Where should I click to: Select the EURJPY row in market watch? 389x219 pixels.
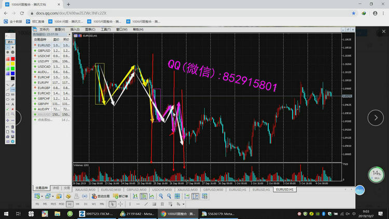[x=44, y=83]
